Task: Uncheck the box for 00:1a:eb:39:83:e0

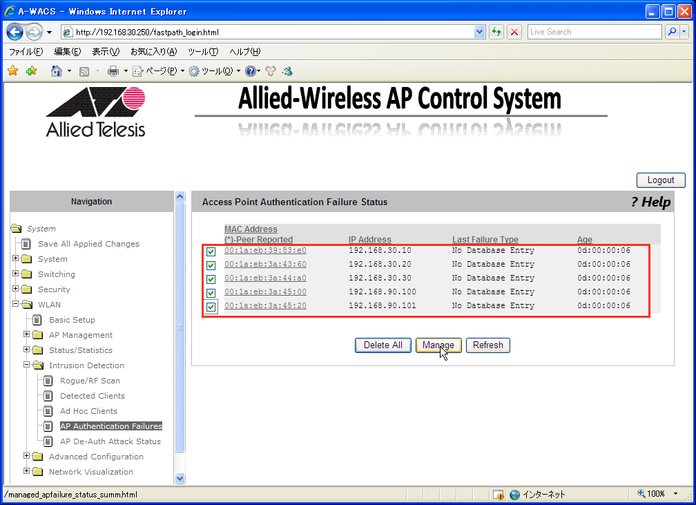Action: 211,251
